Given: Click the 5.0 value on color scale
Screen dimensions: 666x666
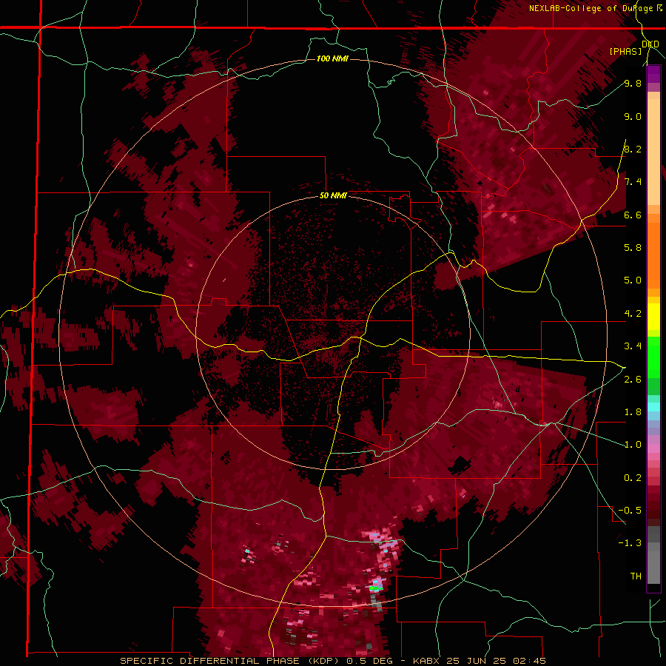Looking at the screenshot, I should point(633,280).
